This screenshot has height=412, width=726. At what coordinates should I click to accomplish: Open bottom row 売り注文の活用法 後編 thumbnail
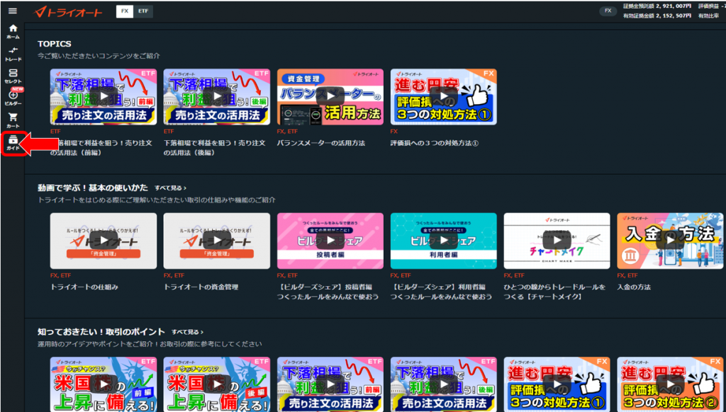pyautogui.click(x=444, y=384)
